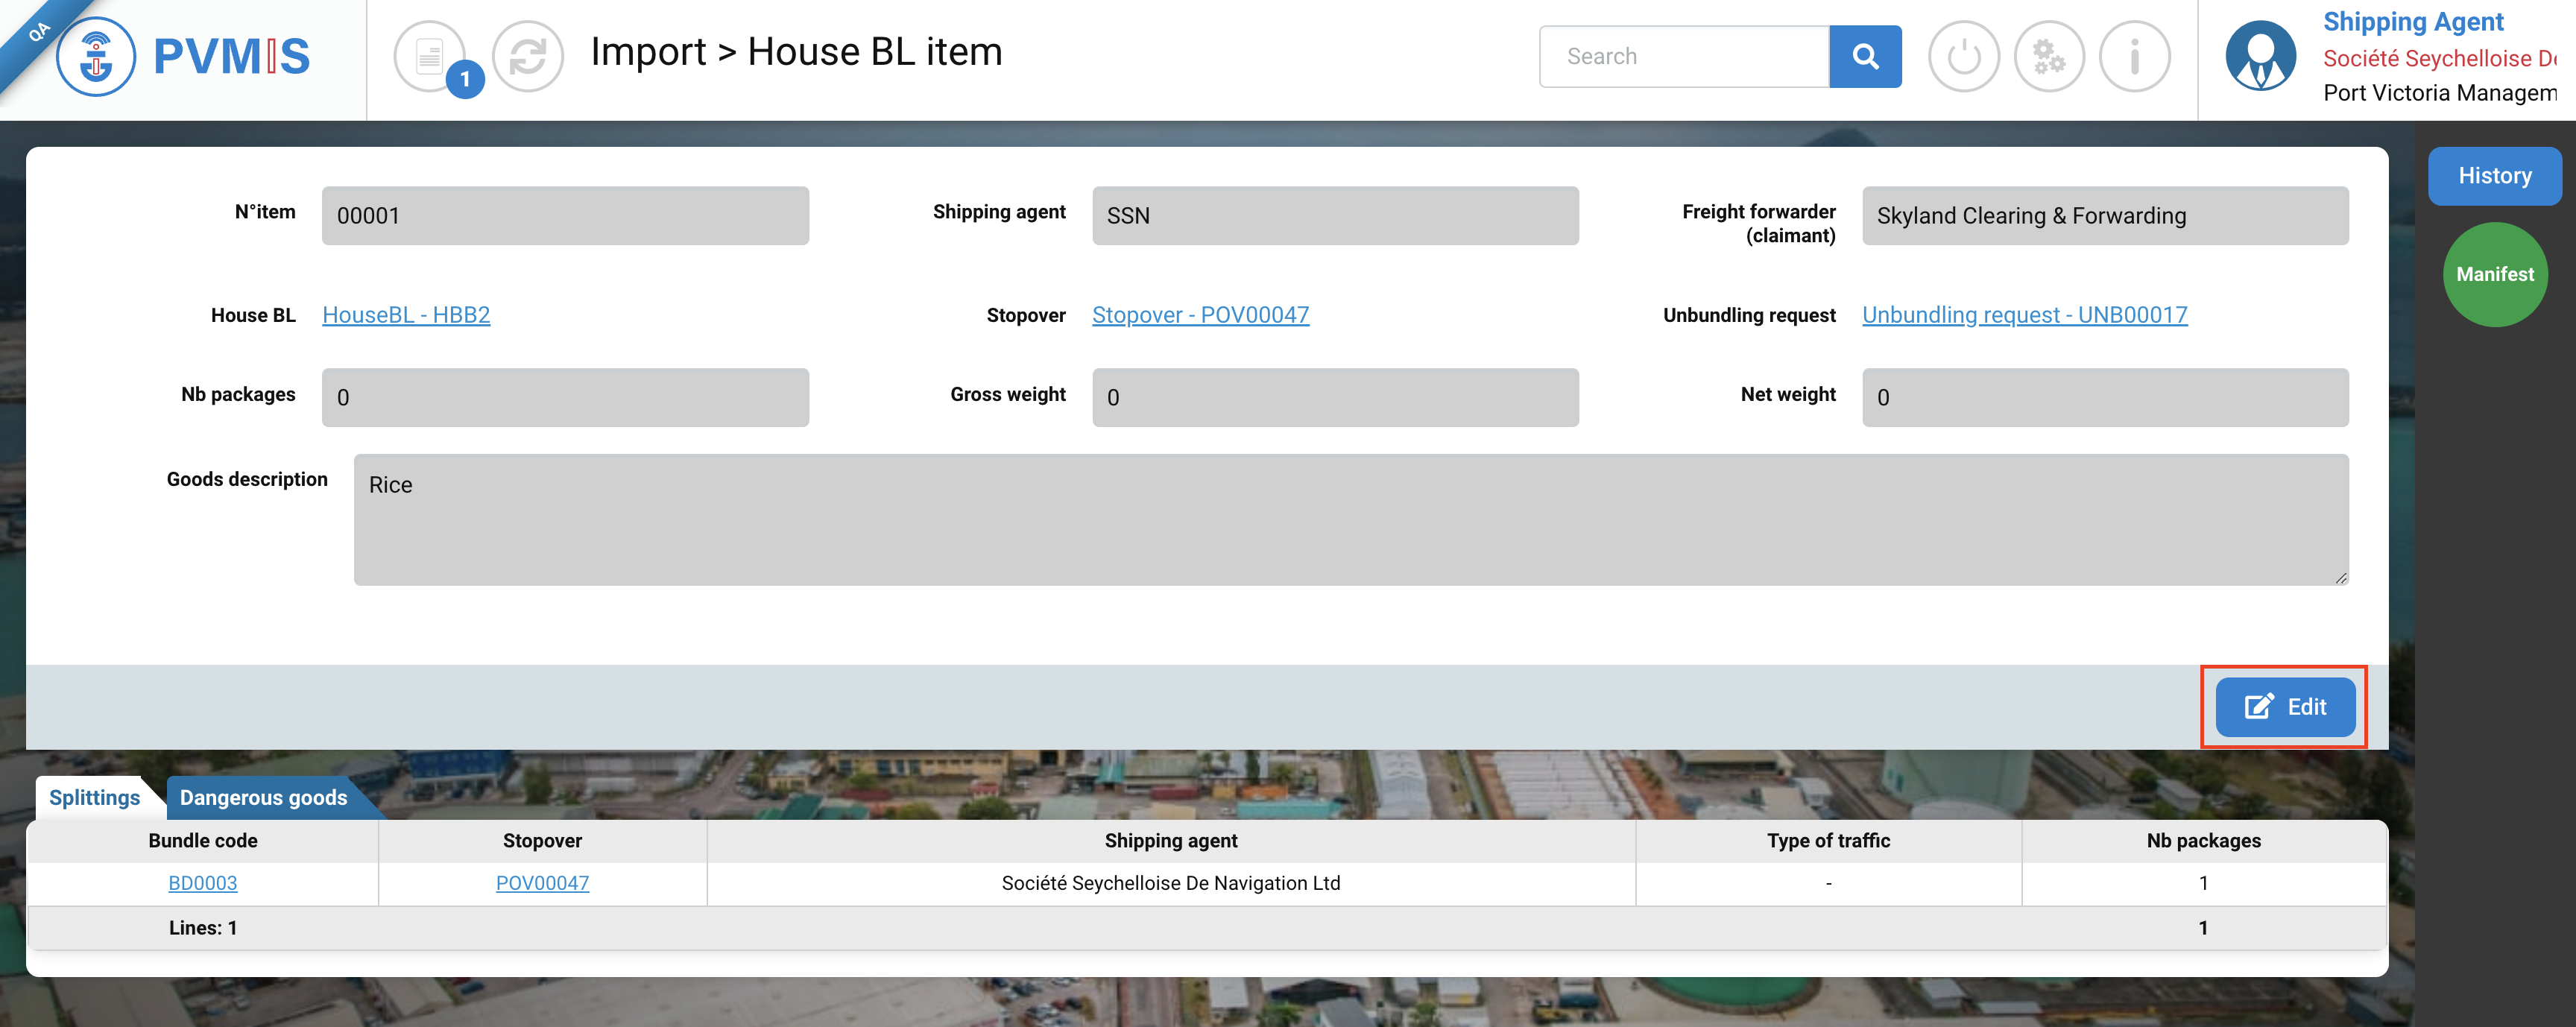Click the PVMIS anchor logo

click(x=96, y=57)
